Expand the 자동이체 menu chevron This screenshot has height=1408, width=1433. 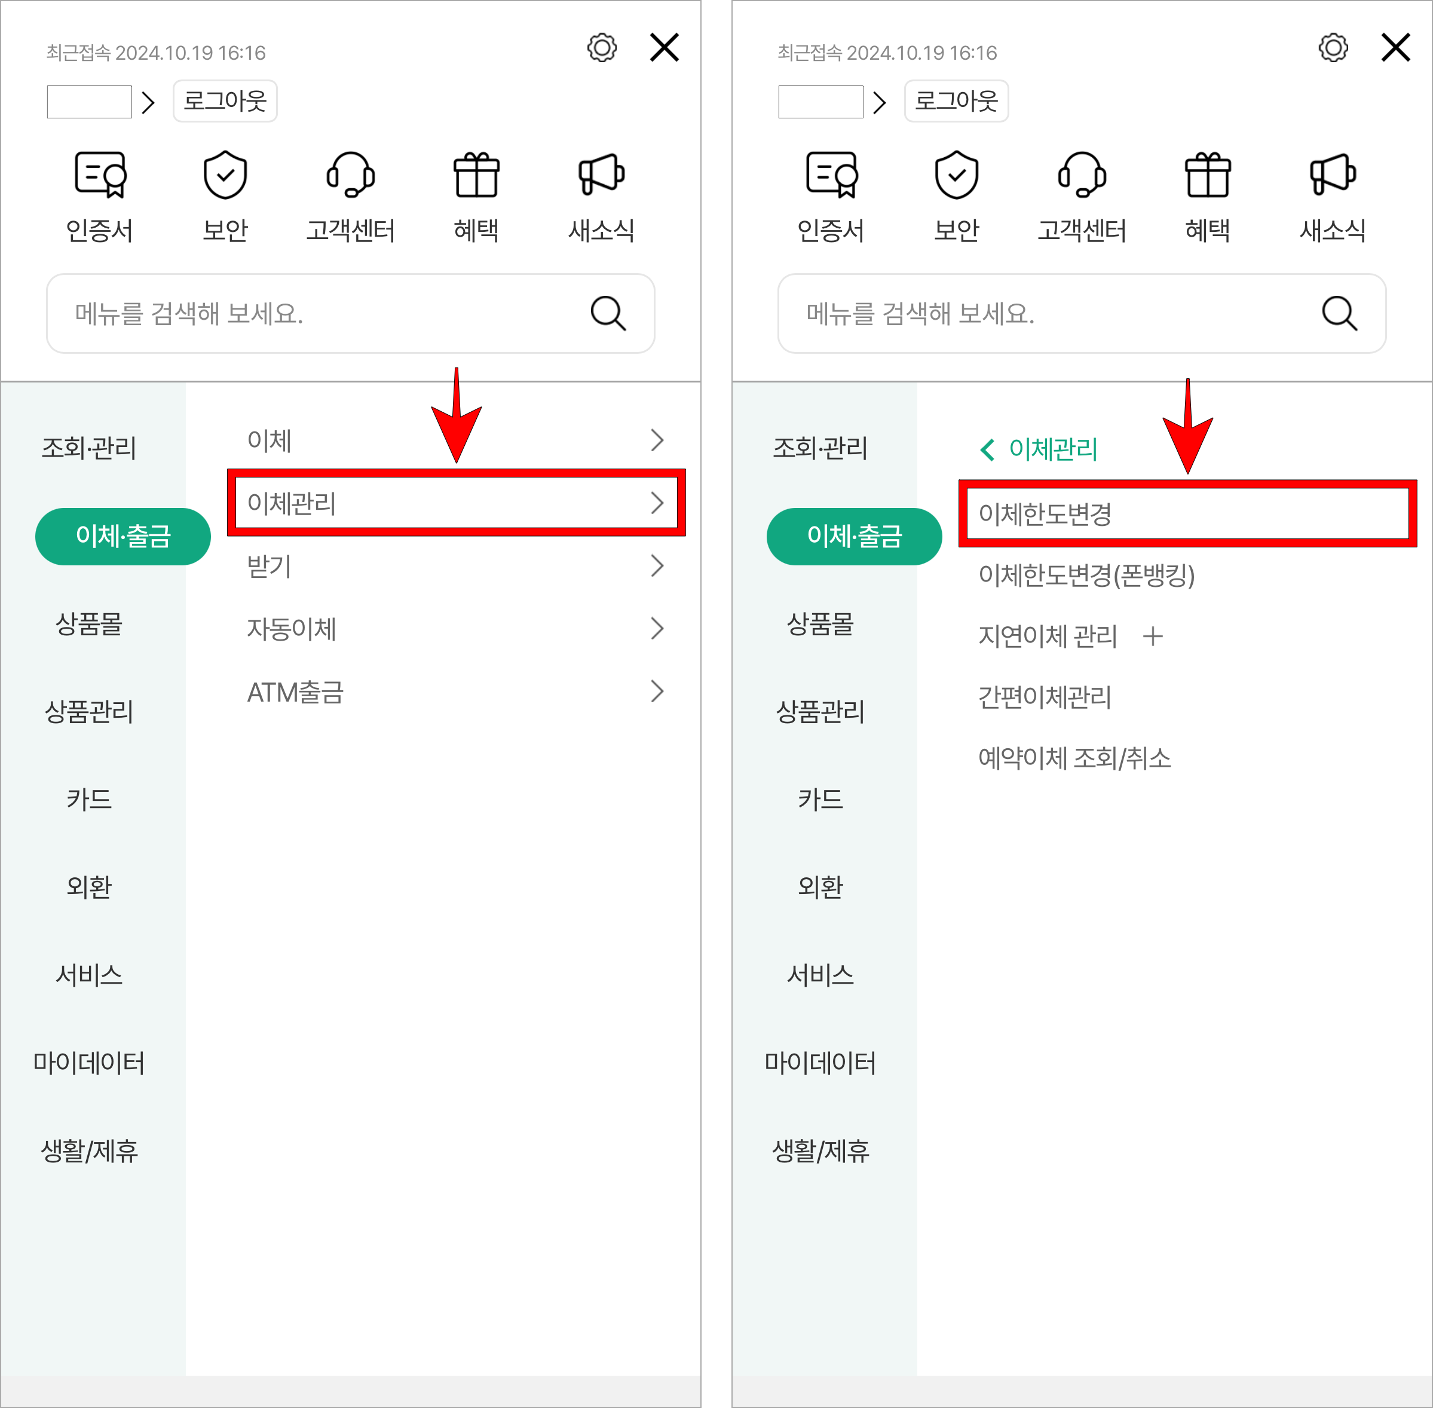point(658,629)
